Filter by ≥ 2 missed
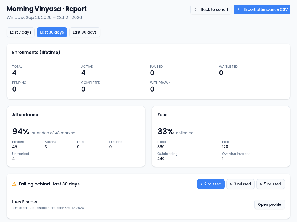 tap(211, 184)
